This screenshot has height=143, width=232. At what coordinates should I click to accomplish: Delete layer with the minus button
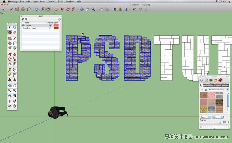(26, 19)
